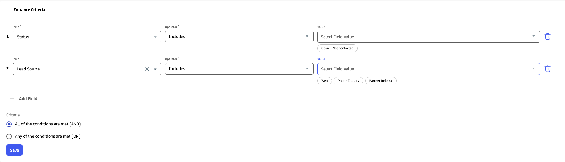Select Any of the conditions are met (OR)

click(9, 136)
